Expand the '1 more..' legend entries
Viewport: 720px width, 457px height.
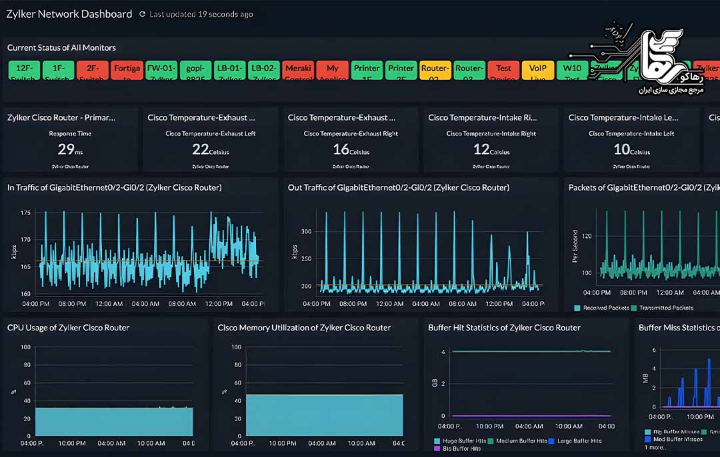tap(653, 449)
